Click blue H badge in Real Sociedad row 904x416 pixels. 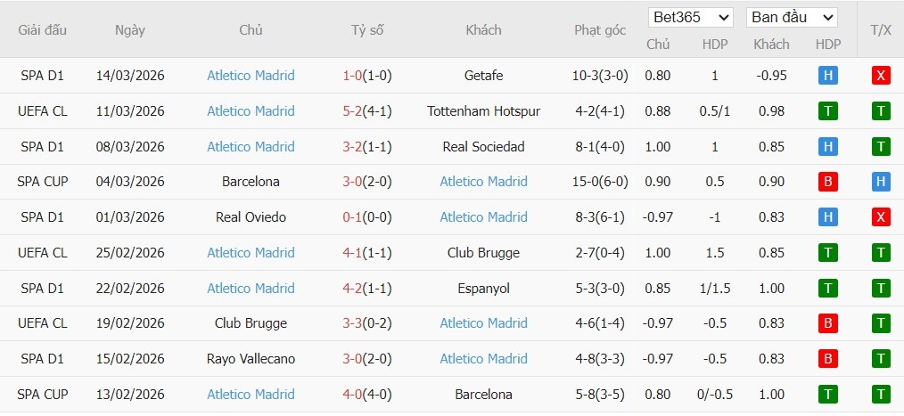pos(827,147)
